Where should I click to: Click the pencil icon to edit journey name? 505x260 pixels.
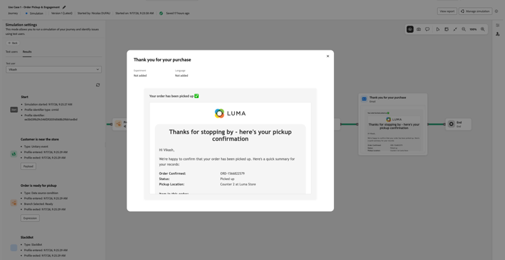64,7
